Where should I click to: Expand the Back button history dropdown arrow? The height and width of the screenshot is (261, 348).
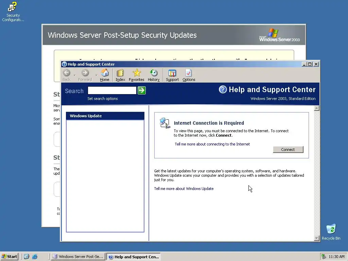click(74, 75)
